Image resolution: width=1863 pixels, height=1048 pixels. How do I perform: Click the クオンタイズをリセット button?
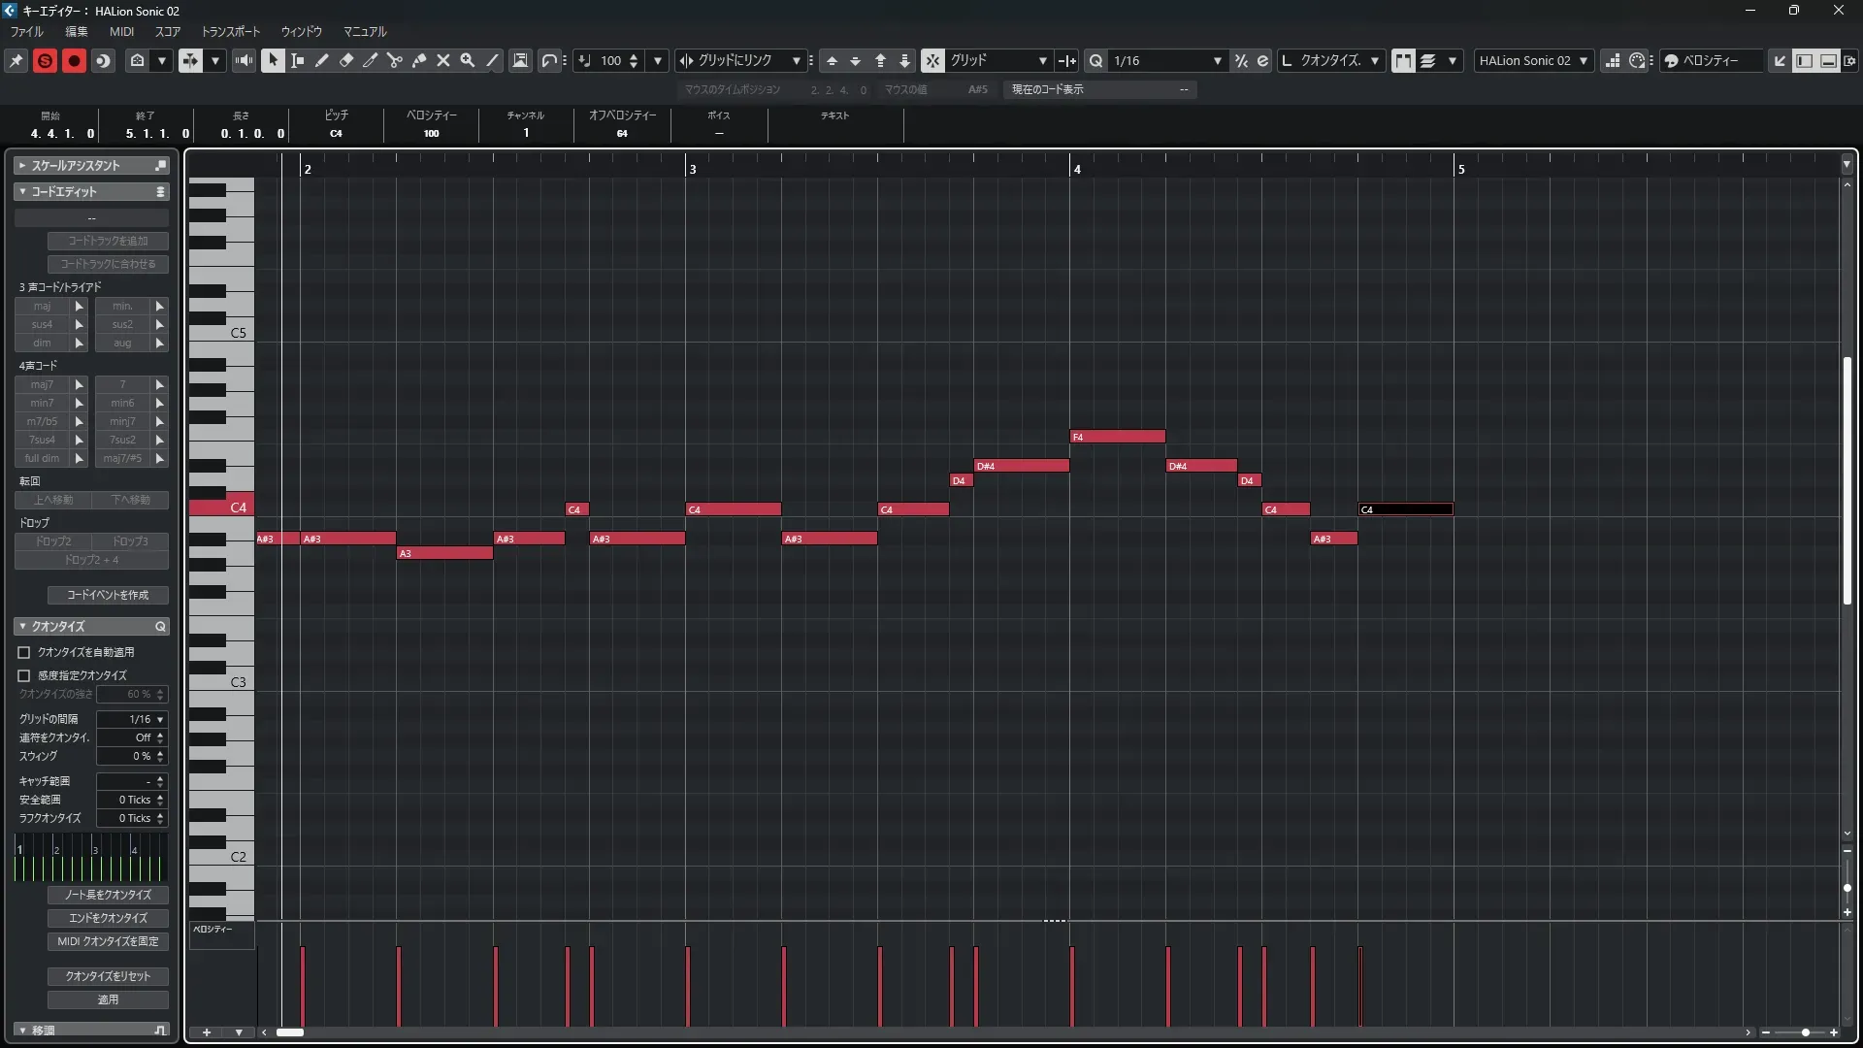pos(108,976)
